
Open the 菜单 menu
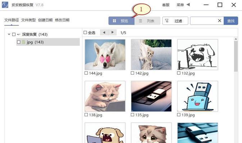click(x=180, y=5)
